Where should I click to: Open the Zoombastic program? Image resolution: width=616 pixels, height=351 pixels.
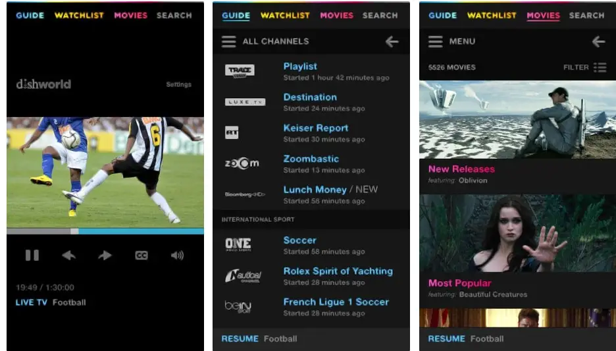[311, 159]
